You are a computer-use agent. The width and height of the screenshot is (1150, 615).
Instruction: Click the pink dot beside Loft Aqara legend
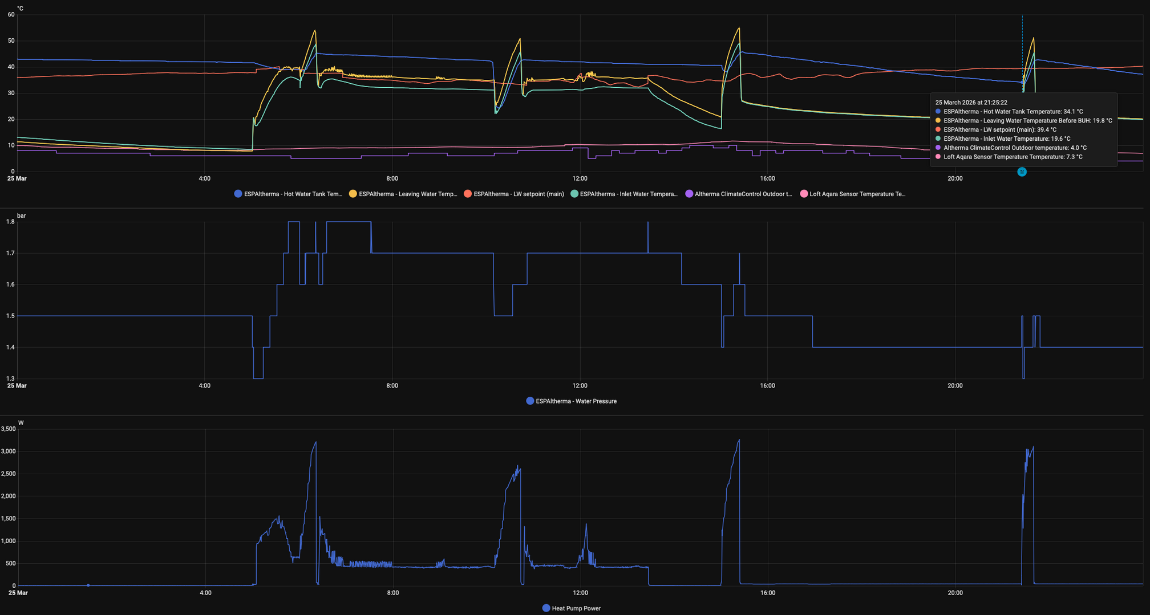[x=804, y=194]
